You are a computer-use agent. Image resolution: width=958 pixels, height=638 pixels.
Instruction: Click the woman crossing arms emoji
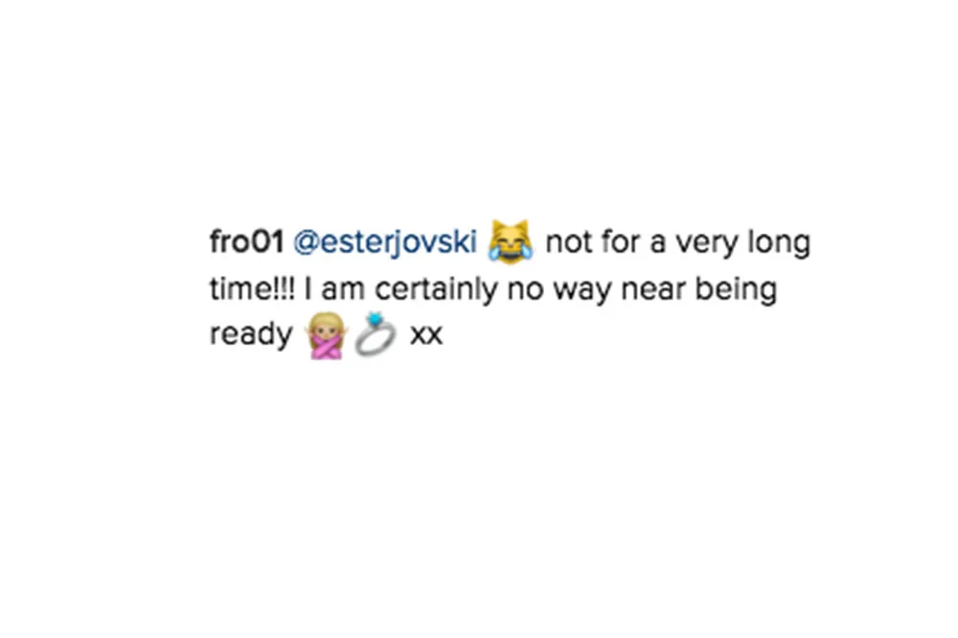[327, 335]
